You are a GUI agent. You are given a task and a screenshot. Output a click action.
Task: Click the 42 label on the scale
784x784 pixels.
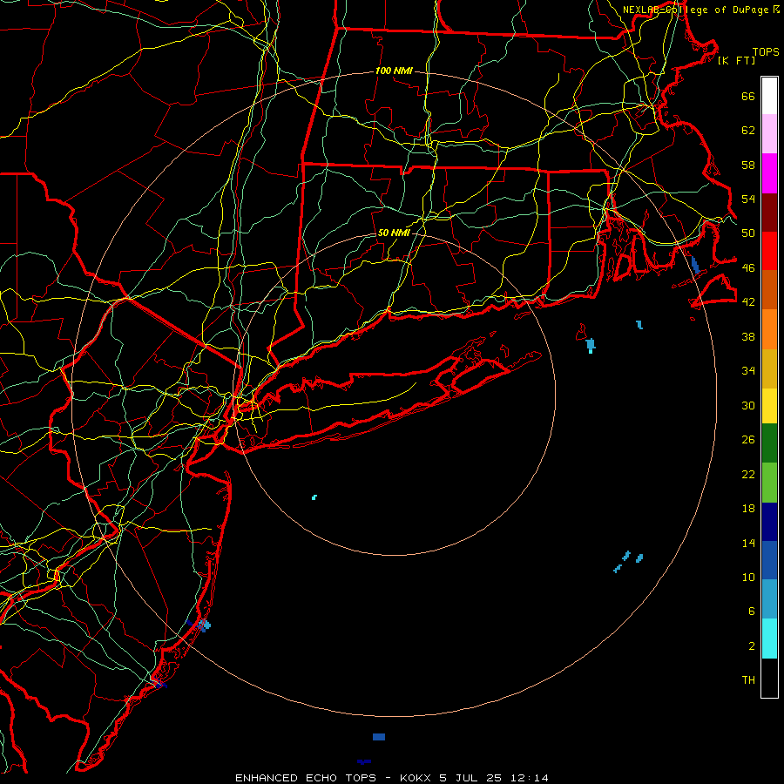(748, 302)
